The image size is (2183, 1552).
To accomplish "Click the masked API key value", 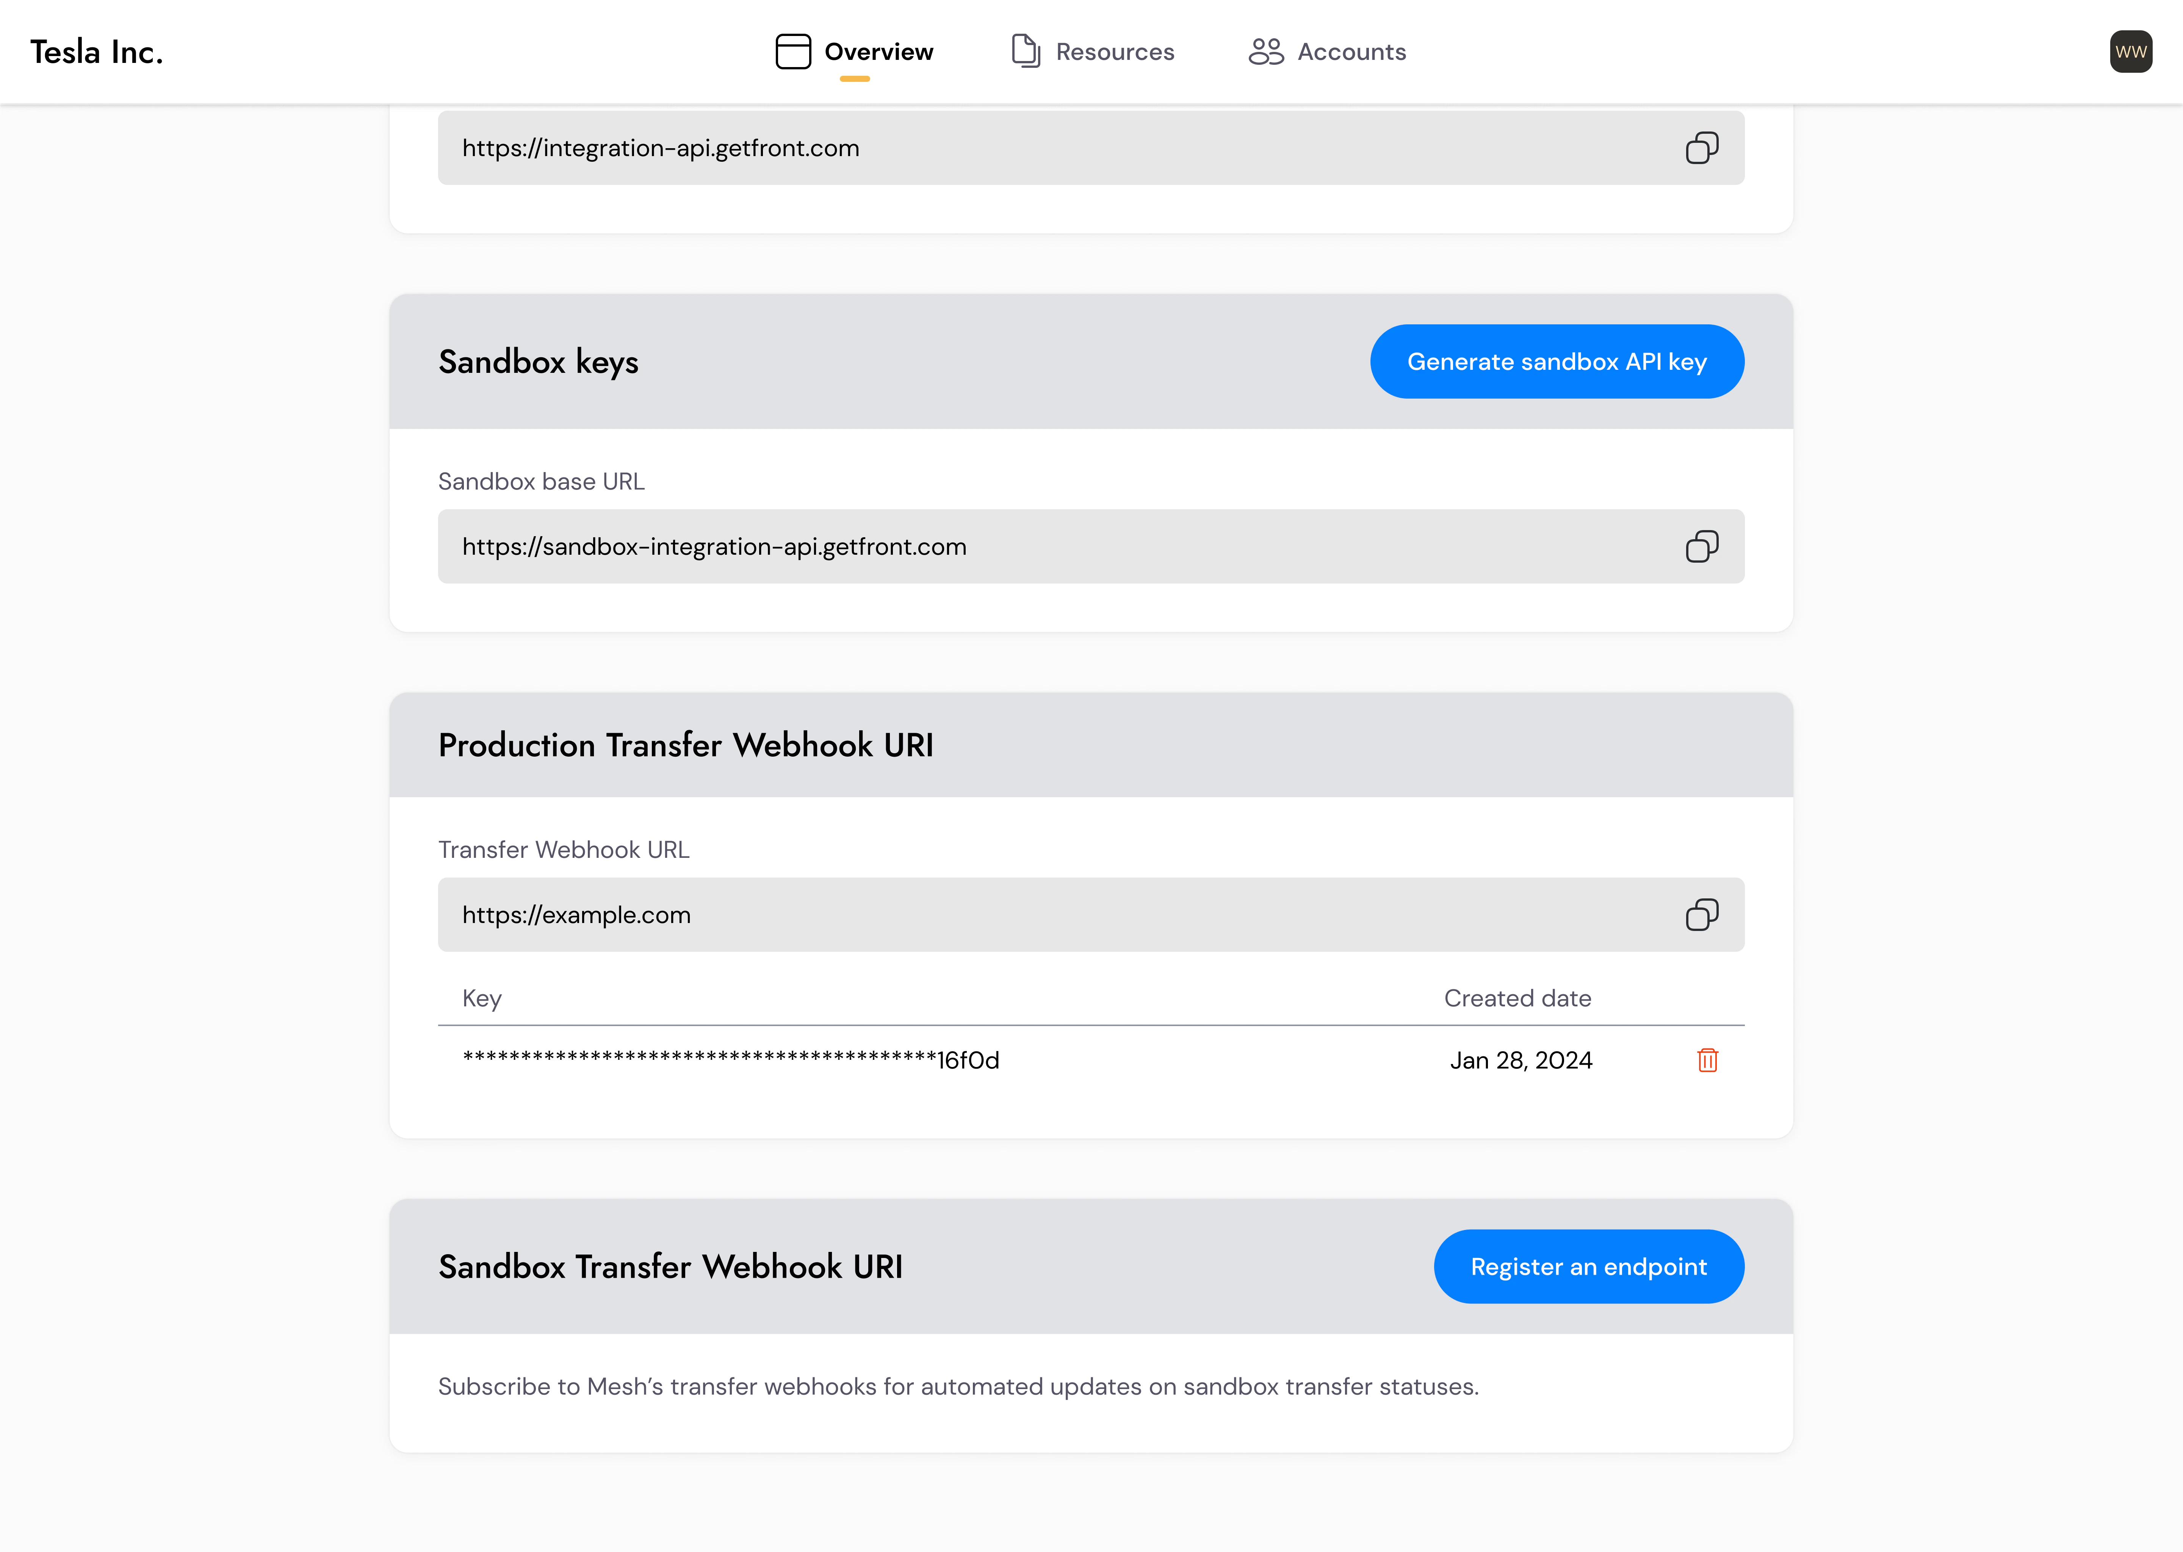I will (x=730, y=1060).
